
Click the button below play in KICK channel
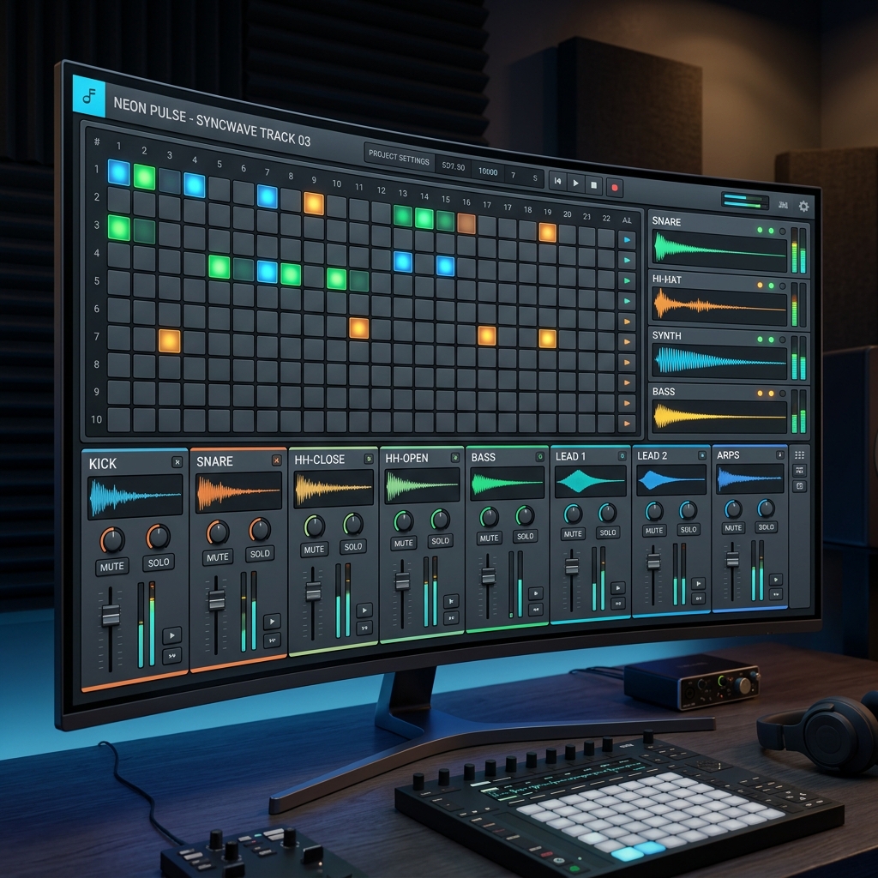pyautogui.click(x=171, y=655)
